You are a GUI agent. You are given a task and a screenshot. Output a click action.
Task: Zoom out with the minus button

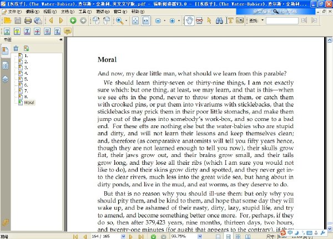click(x=158, y=21)
